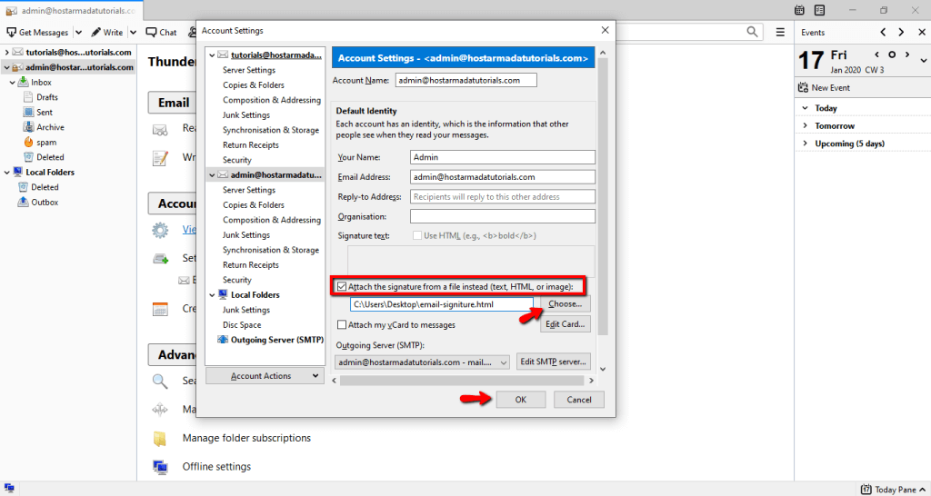Open Composition & Addressing under admin account

pos(272,220)
